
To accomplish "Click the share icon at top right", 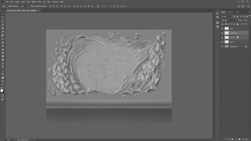I will point(248,6).
